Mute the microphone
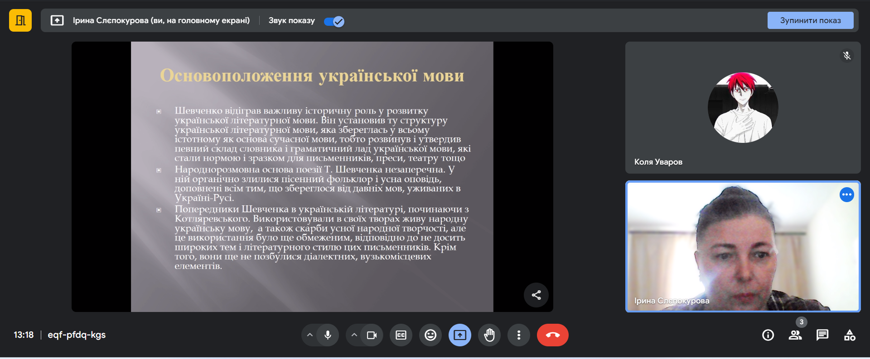Image resolution: width=870 pixels, height=359 pixels. [x=328, y=335]
